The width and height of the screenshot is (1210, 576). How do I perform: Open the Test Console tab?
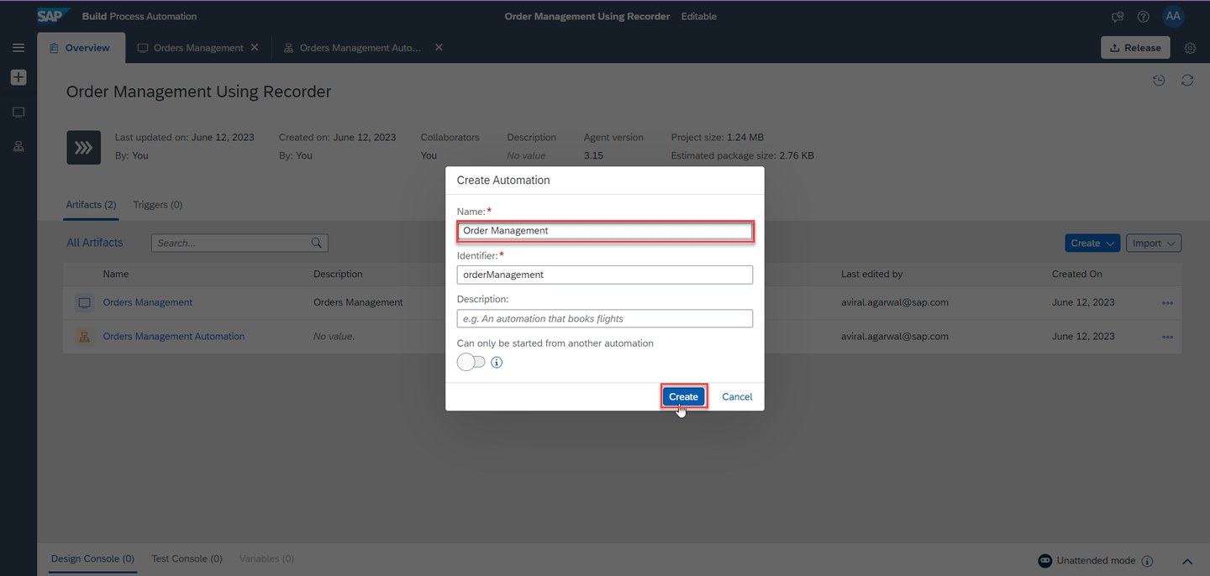click(x=187, y=558)
